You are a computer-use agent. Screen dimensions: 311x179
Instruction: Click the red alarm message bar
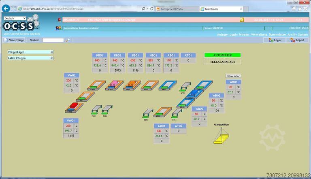point(185,20)
